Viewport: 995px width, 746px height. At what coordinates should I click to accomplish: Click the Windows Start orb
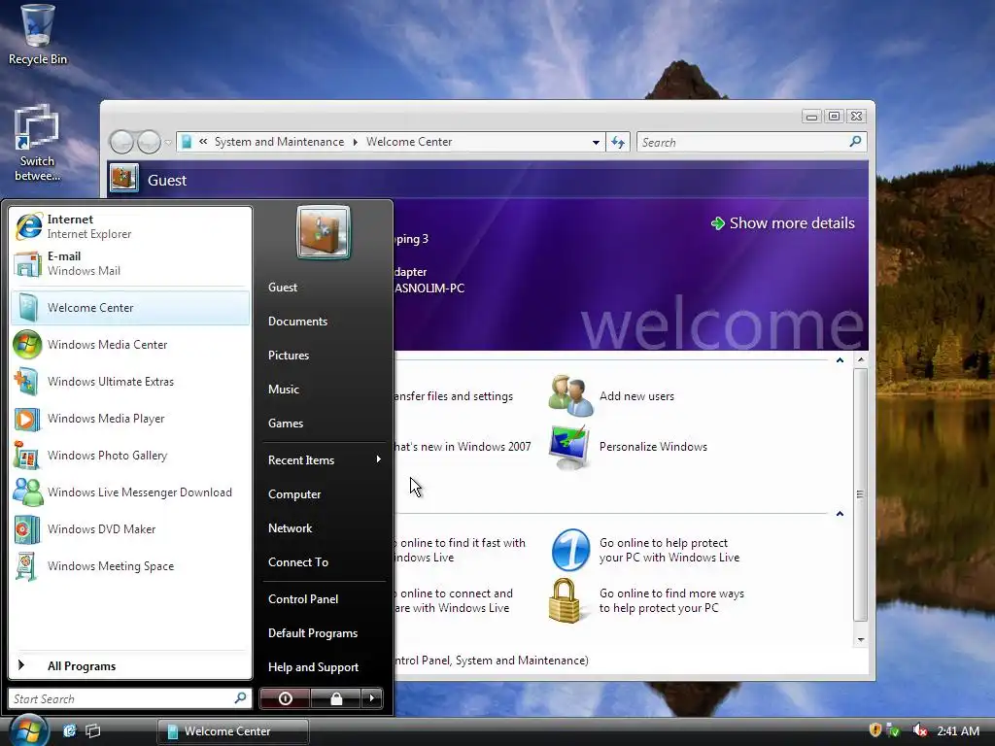click(28, 730)
